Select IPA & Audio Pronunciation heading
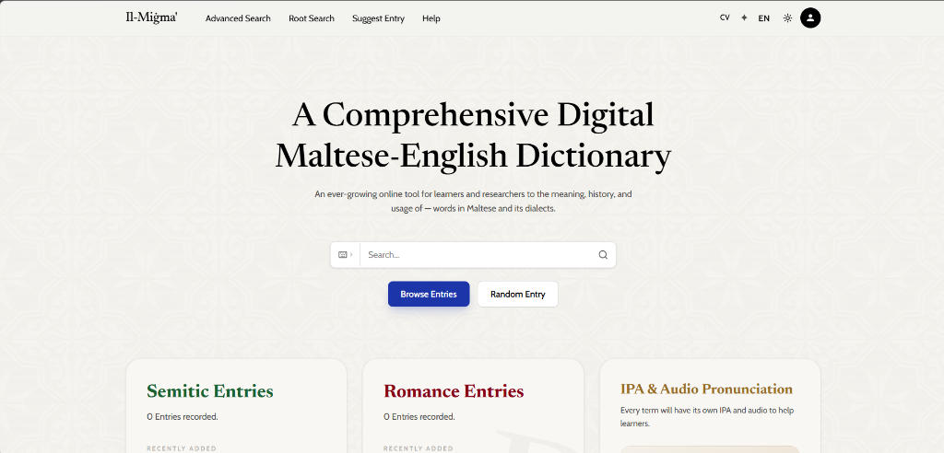The height and width of the screenshot is (453, 944). tap(707, 389)
